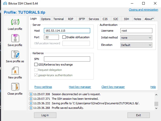Click info icon beside Profile saved successfully entry
161x121 pixels.
[x=31, y=108]
